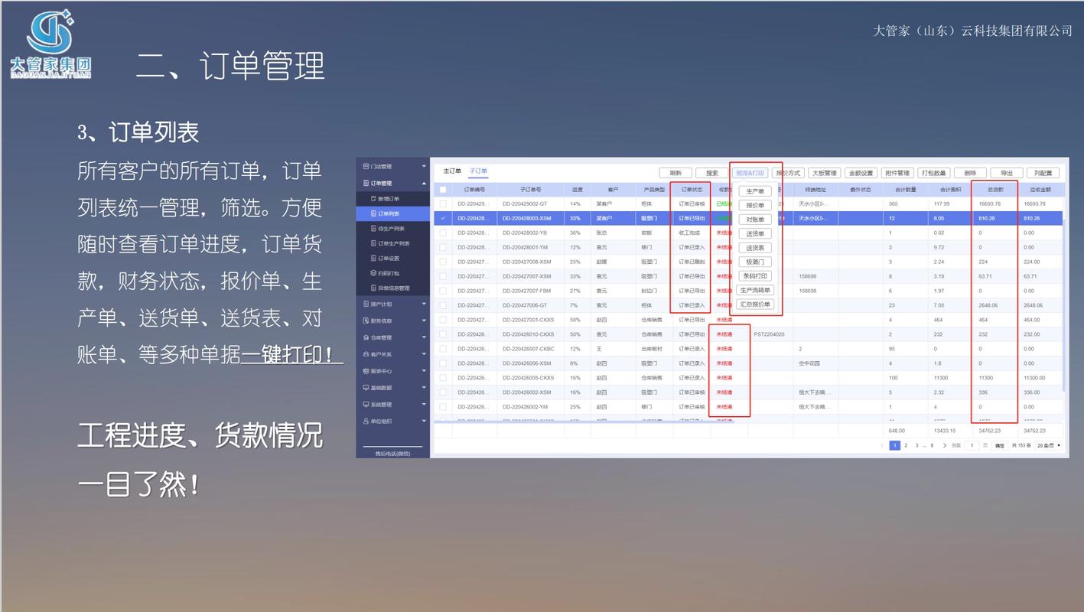
Task: Choose 汇总报价单 from the print menu
Action: pos(755,304)
